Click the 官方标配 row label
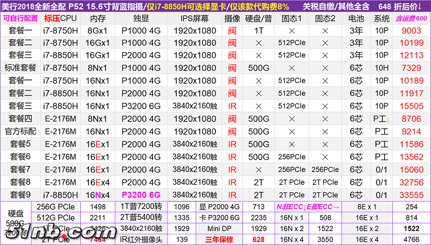This screenshot has width=431, height=245. 20,130
